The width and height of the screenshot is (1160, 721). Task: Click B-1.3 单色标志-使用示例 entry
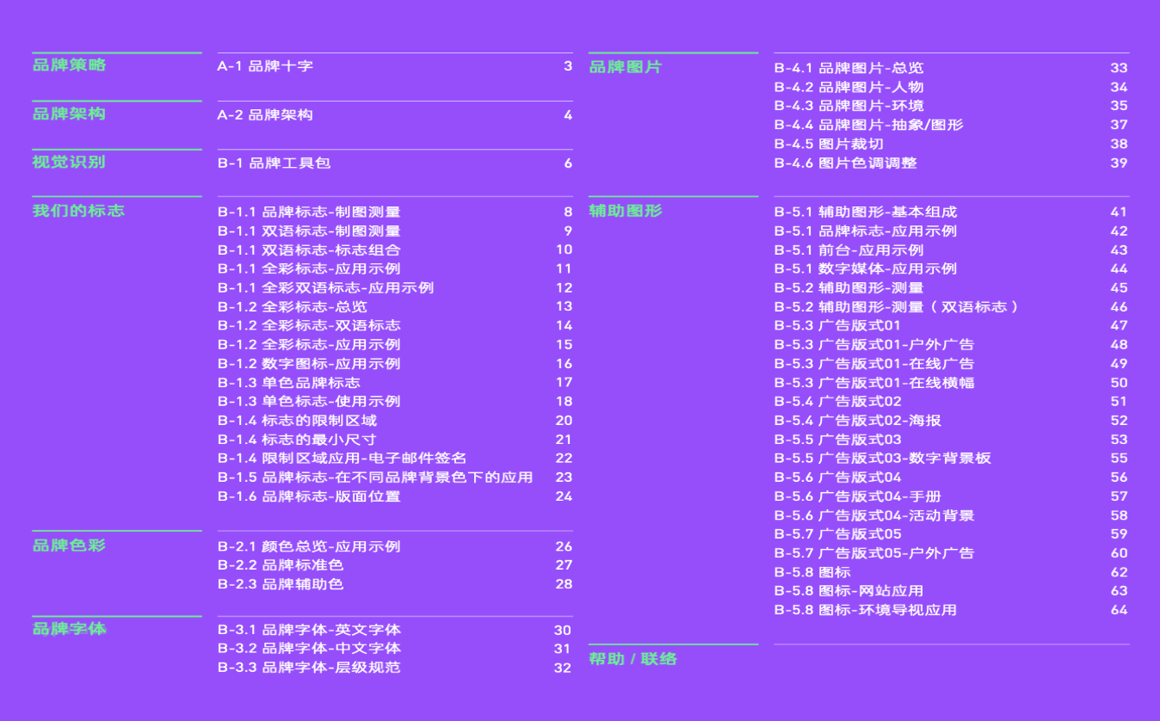pos(309,401)
